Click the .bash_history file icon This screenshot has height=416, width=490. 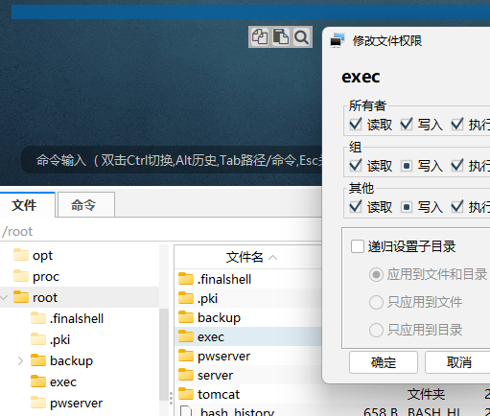click(x=186, y=411)
